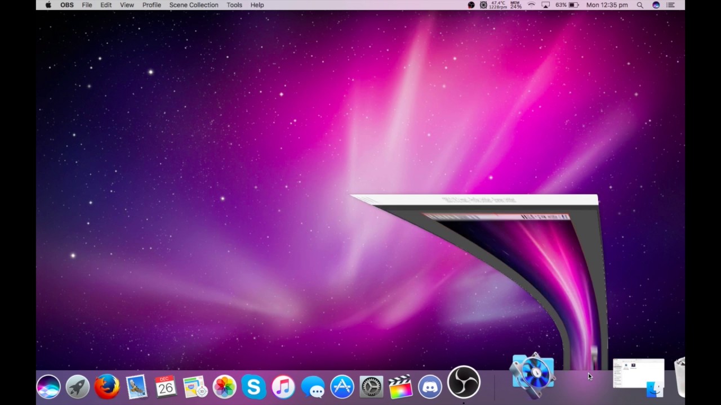
Task: Open the Profile menu in OBS
Action: [152, 4]
